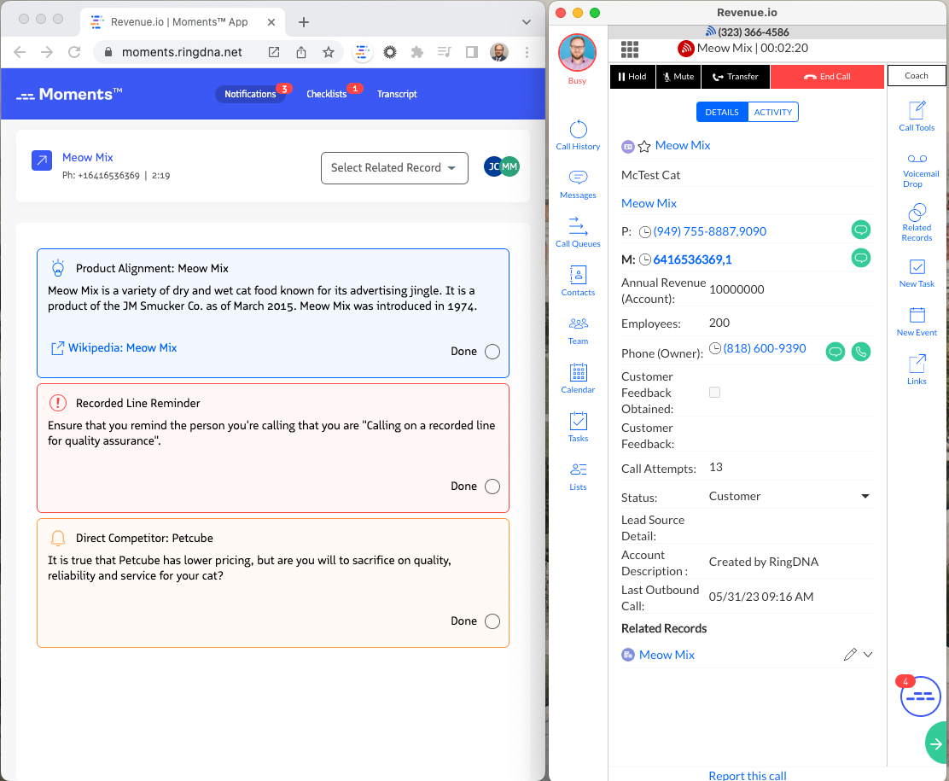Screen dimensions: 949x781
Task: Click the Revenue.io extension icon in Chrome
Action: 362,52
